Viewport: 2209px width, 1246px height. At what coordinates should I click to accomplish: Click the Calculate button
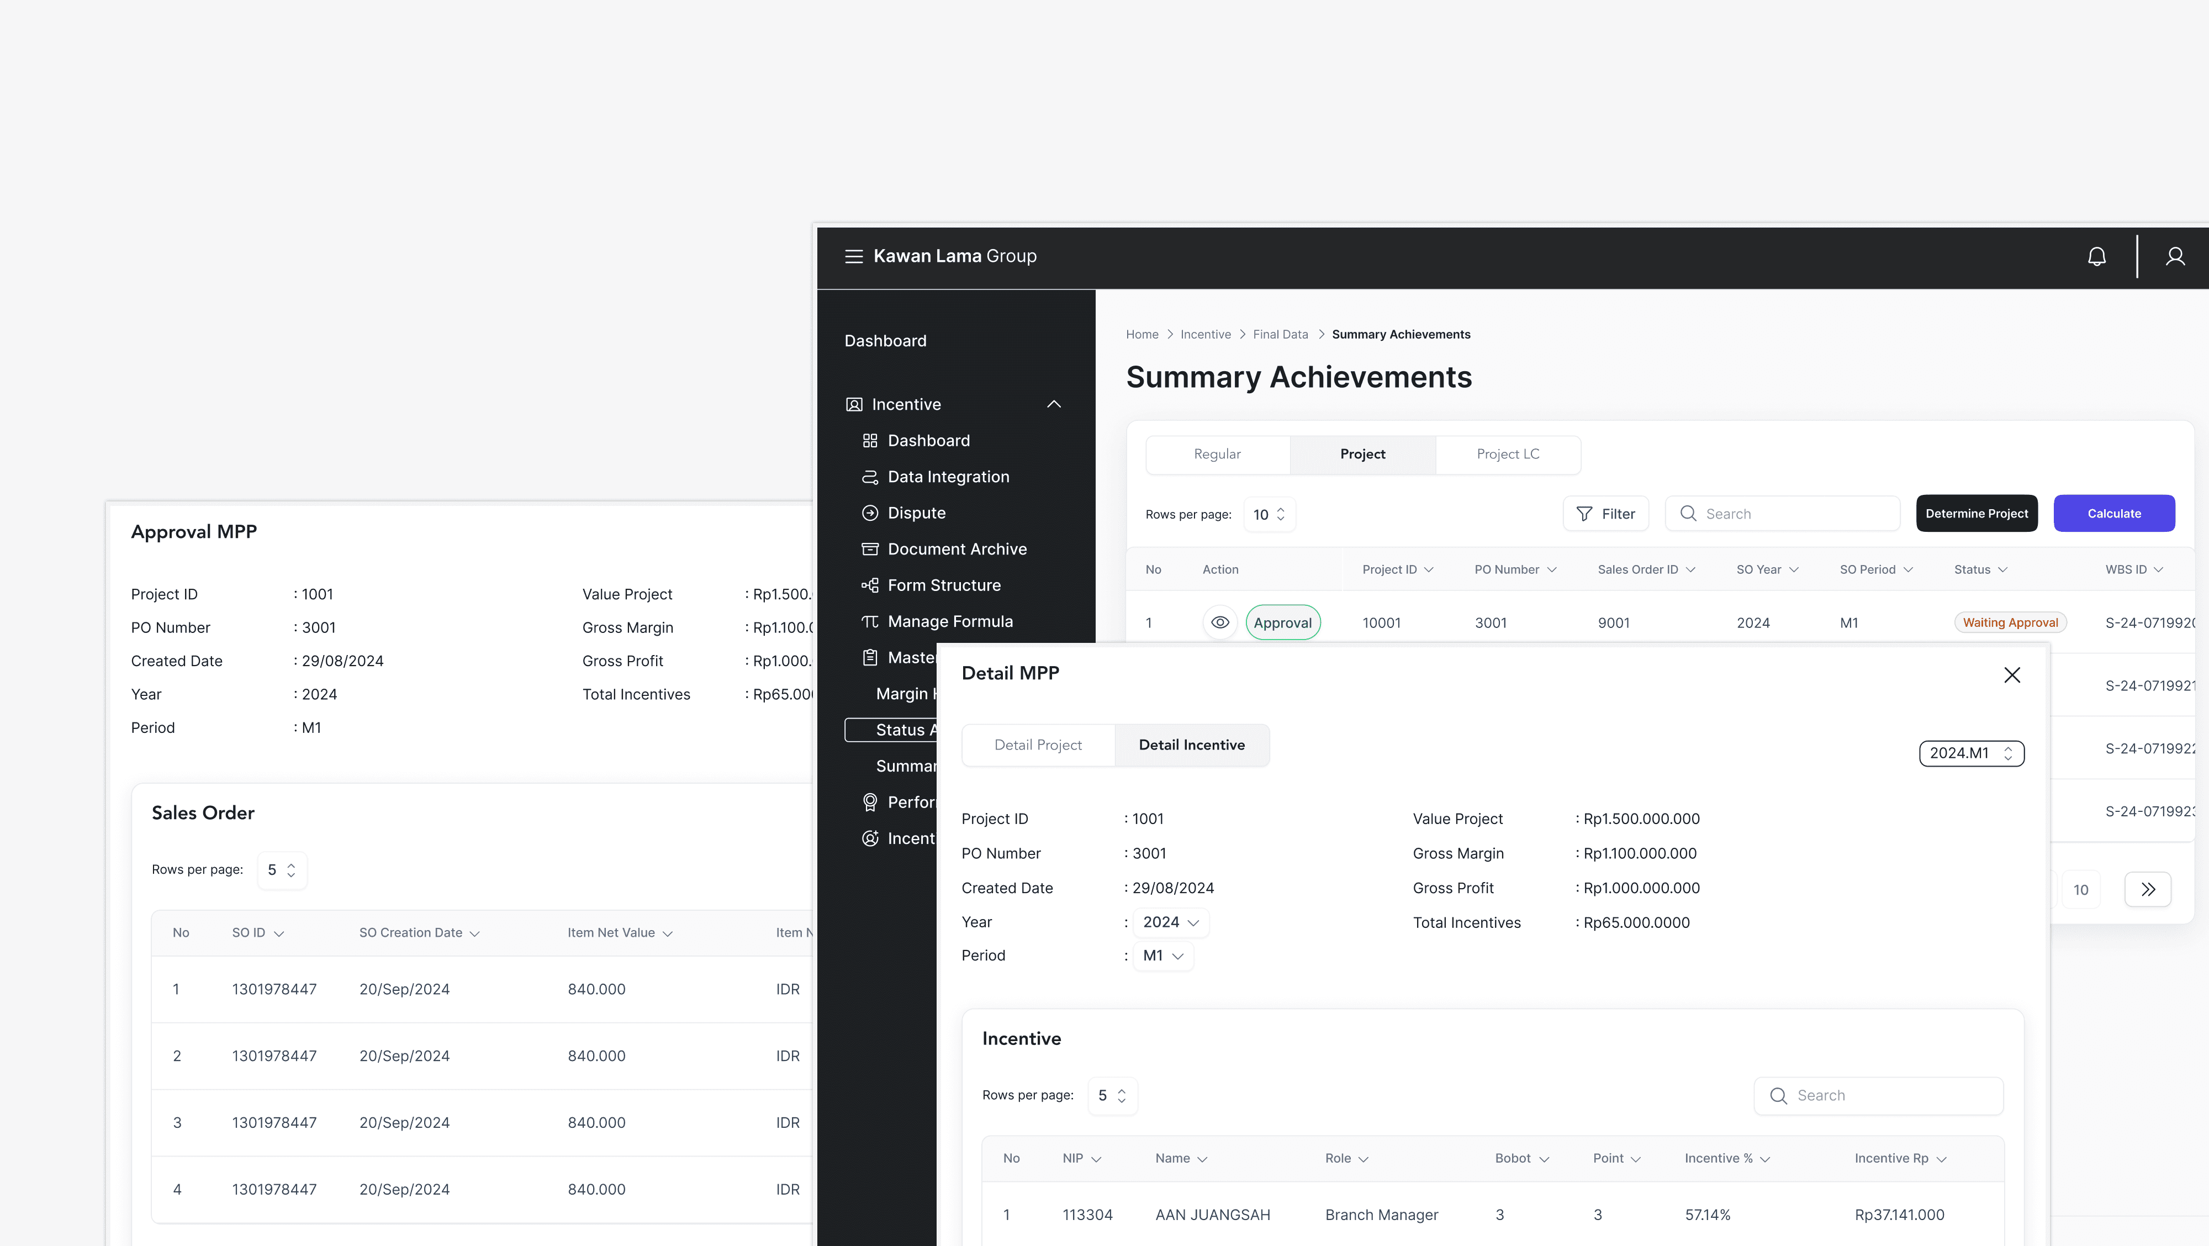pyautogui.click(x=2114, y=513)
